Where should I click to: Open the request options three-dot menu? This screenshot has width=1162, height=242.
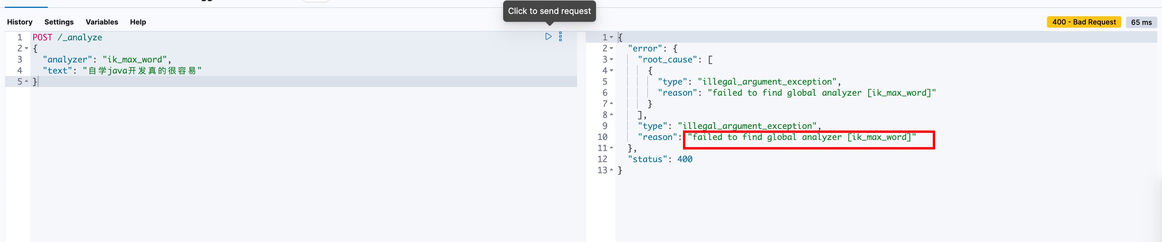point(561,36)
